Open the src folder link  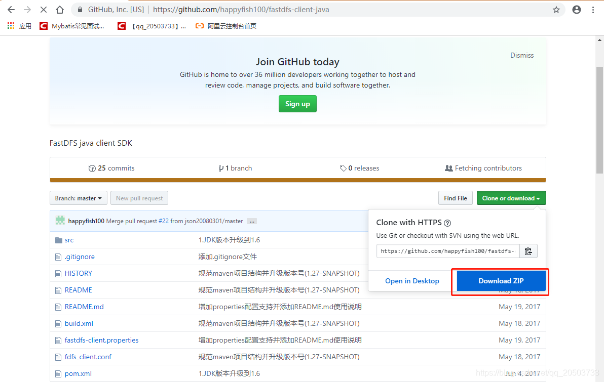pyautogui.click(x=69, y=240)
